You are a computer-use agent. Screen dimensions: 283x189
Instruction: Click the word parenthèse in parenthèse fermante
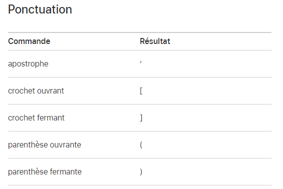(x=28, y=172)
